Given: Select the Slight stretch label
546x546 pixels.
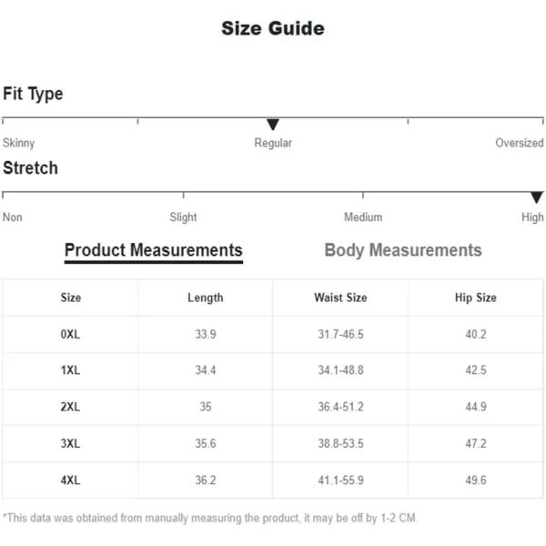Looking at the screenshot, I should pyautogui.click(x=183, y=217).
